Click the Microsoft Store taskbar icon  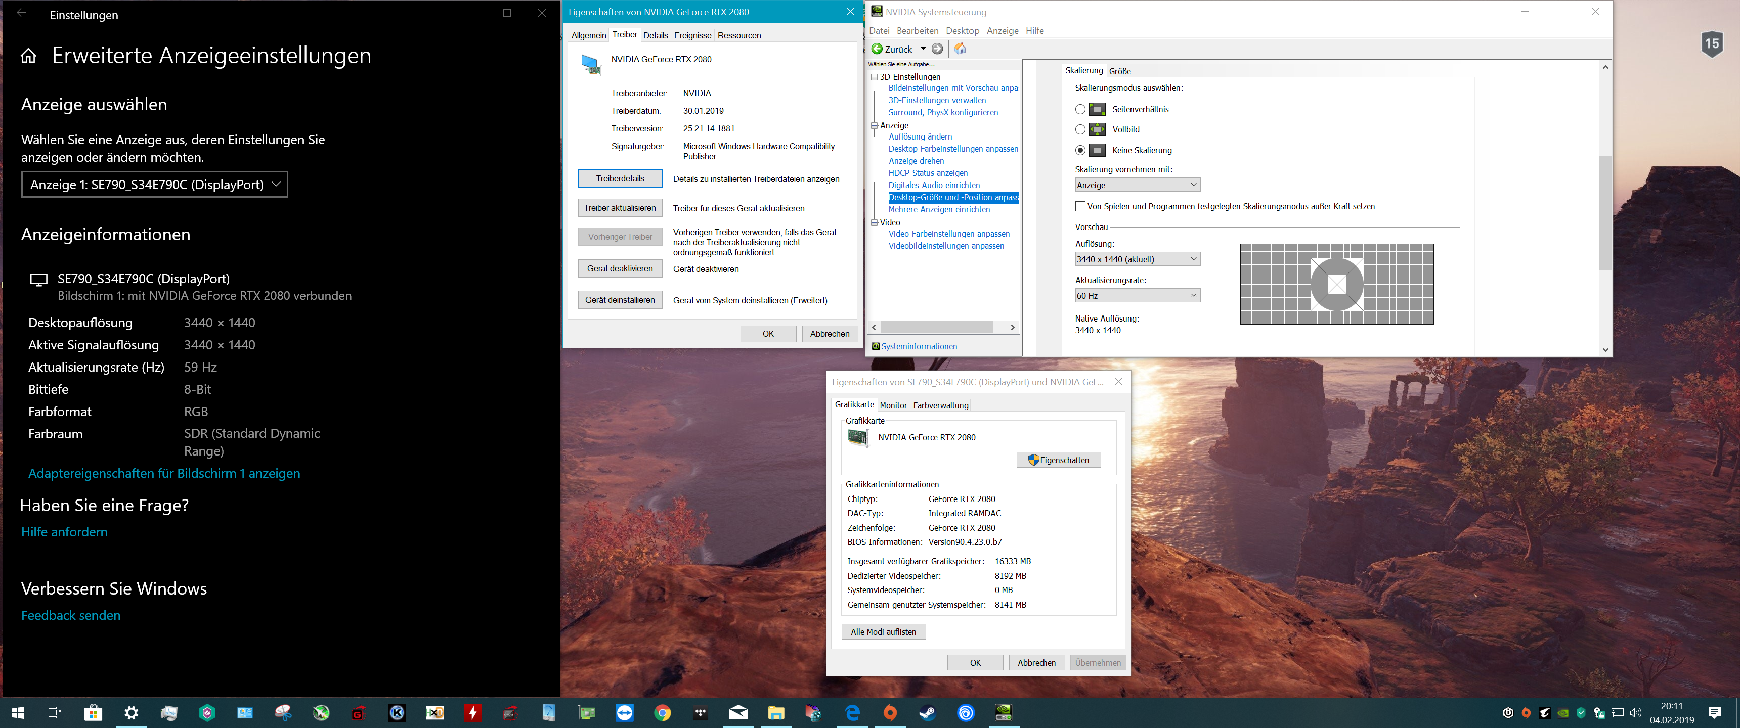pyautogui.click(x=93, y=712)
